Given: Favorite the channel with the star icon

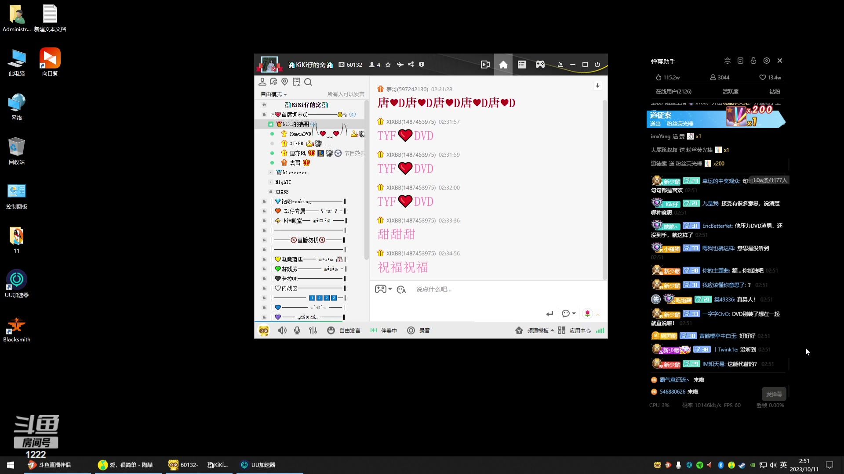Looking at the screenshot, I should (x=388, y=65).
